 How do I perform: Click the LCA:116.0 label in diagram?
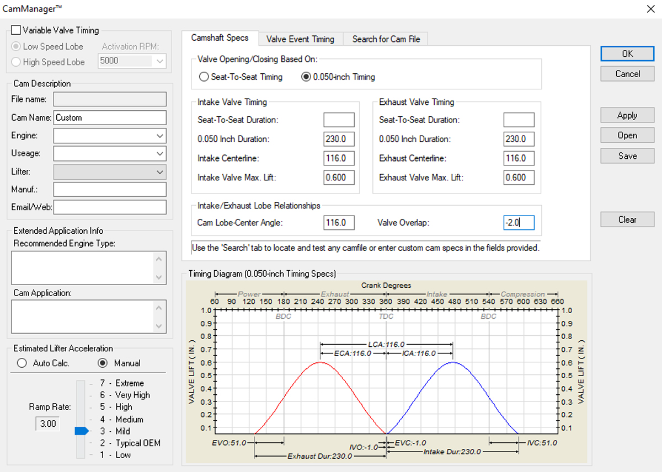coord(386,344)
